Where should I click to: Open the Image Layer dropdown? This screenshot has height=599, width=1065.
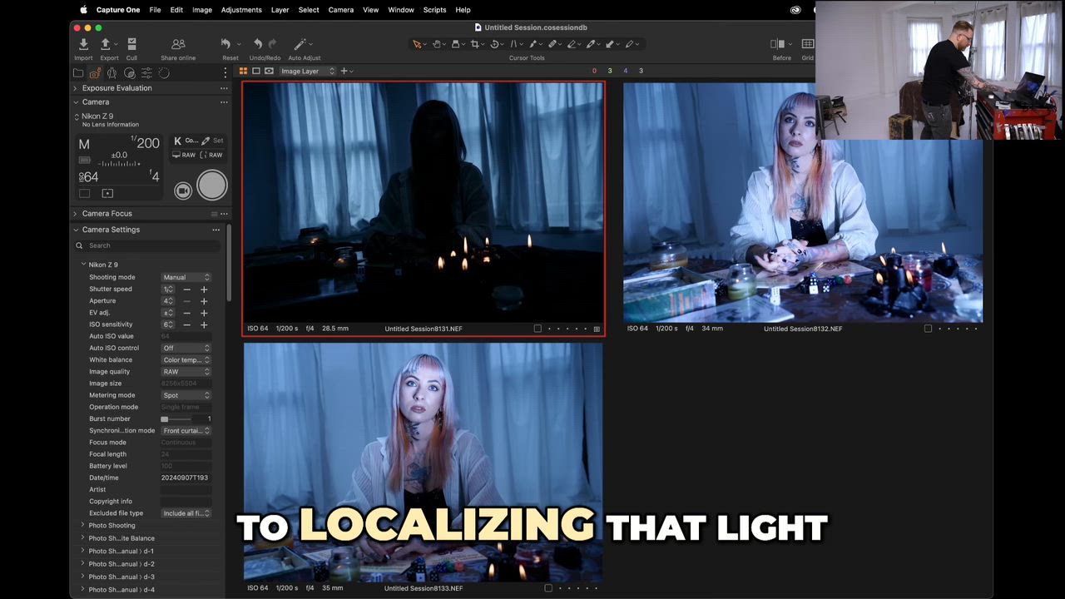[x=307, y=72]
